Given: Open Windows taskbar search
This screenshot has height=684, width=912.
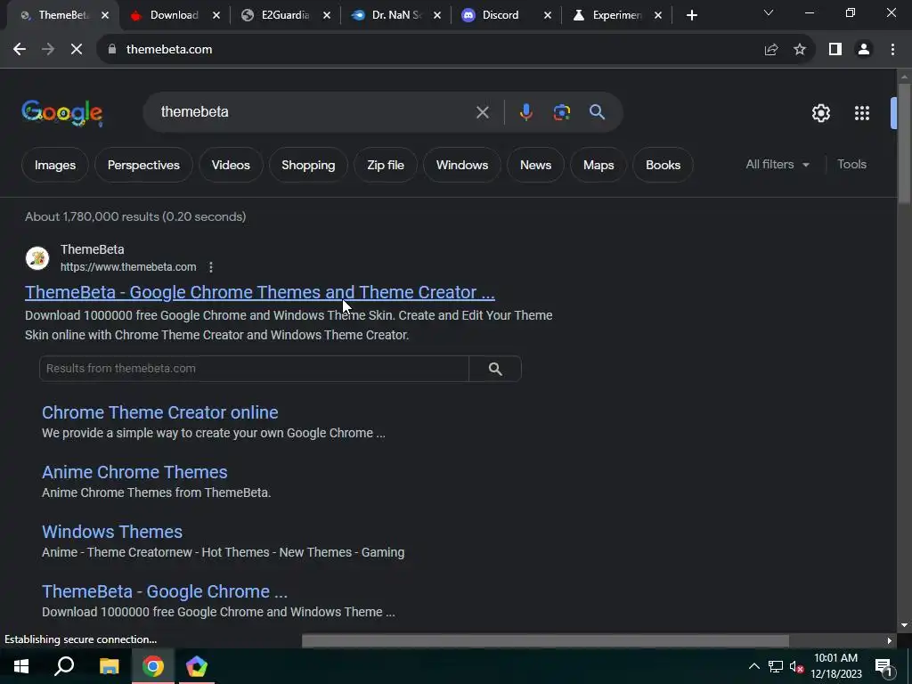Looking at the screenshot, I should (x=64, y=666).
